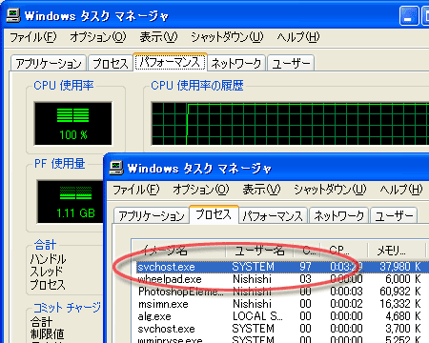The image size is (429, 343).
Task: Switch to ネットワーク tab in front window
Action: [x=338, y=216]
